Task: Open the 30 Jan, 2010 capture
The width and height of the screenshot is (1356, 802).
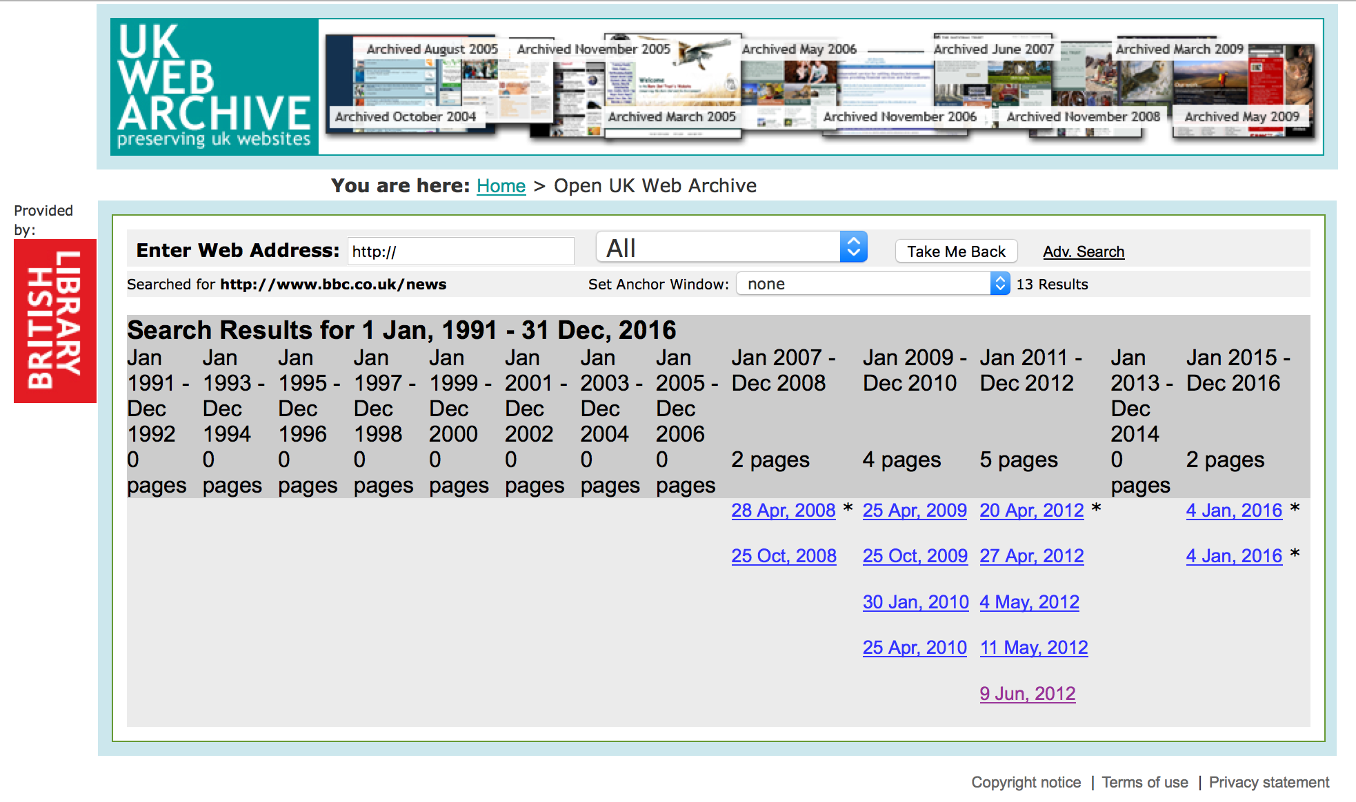Action: pos(916,602)
